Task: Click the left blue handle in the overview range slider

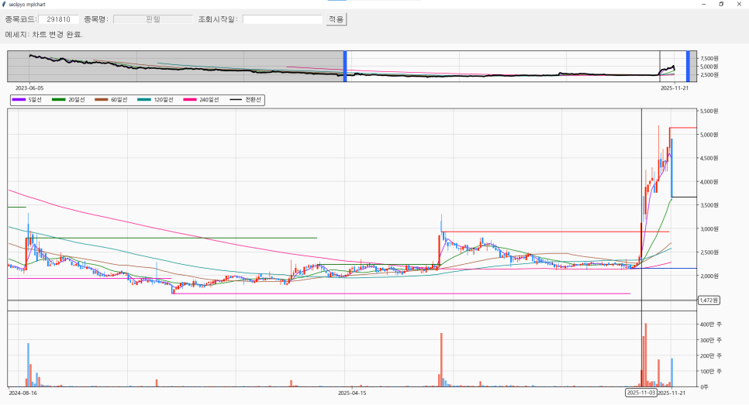Action: click(x=345, y=67)
